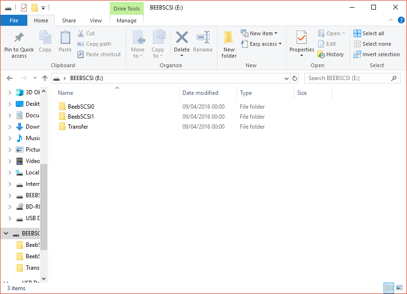Click the Cut scissors icon
Image resolution: width=407 pixels, height=294 pixels.
(x=81, y=33)
